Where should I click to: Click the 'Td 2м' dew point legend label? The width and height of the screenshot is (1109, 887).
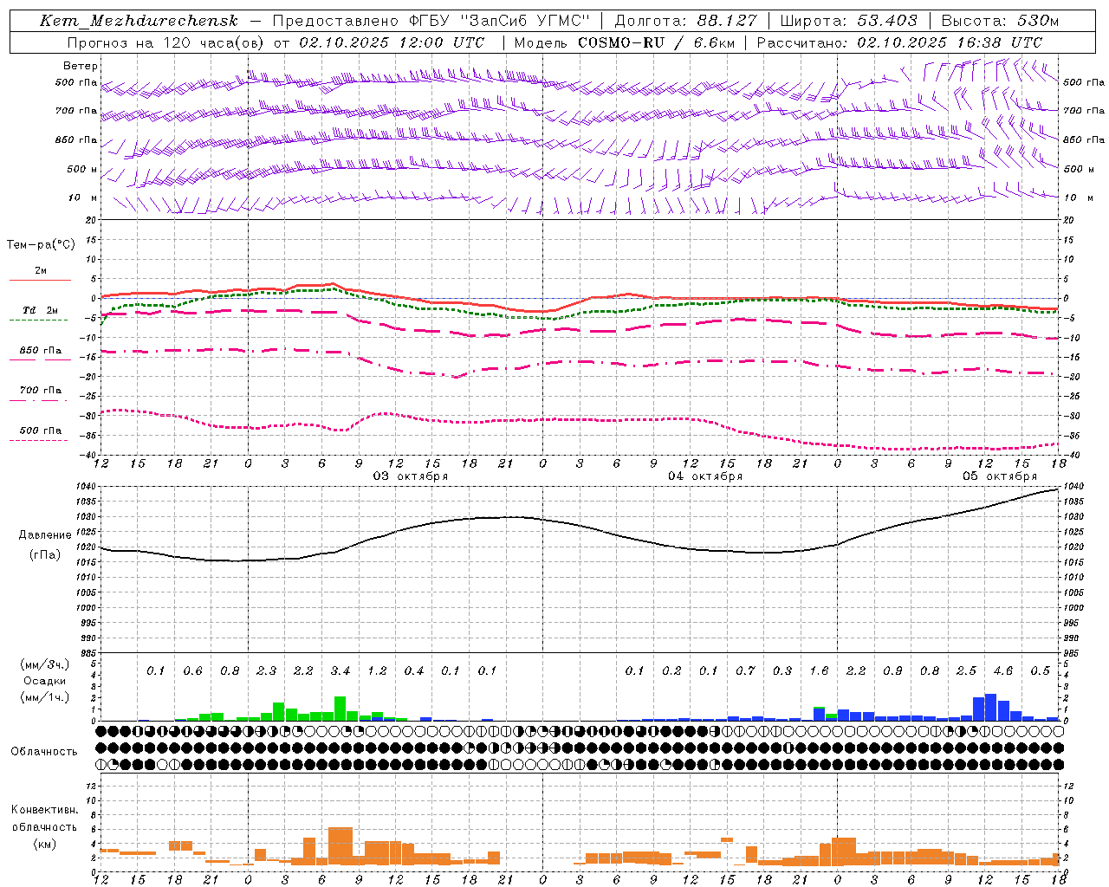click(x=41, y=310)
